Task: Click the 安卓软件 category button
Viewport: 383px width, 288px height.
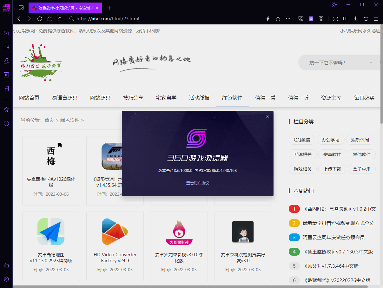Action: 332,154
